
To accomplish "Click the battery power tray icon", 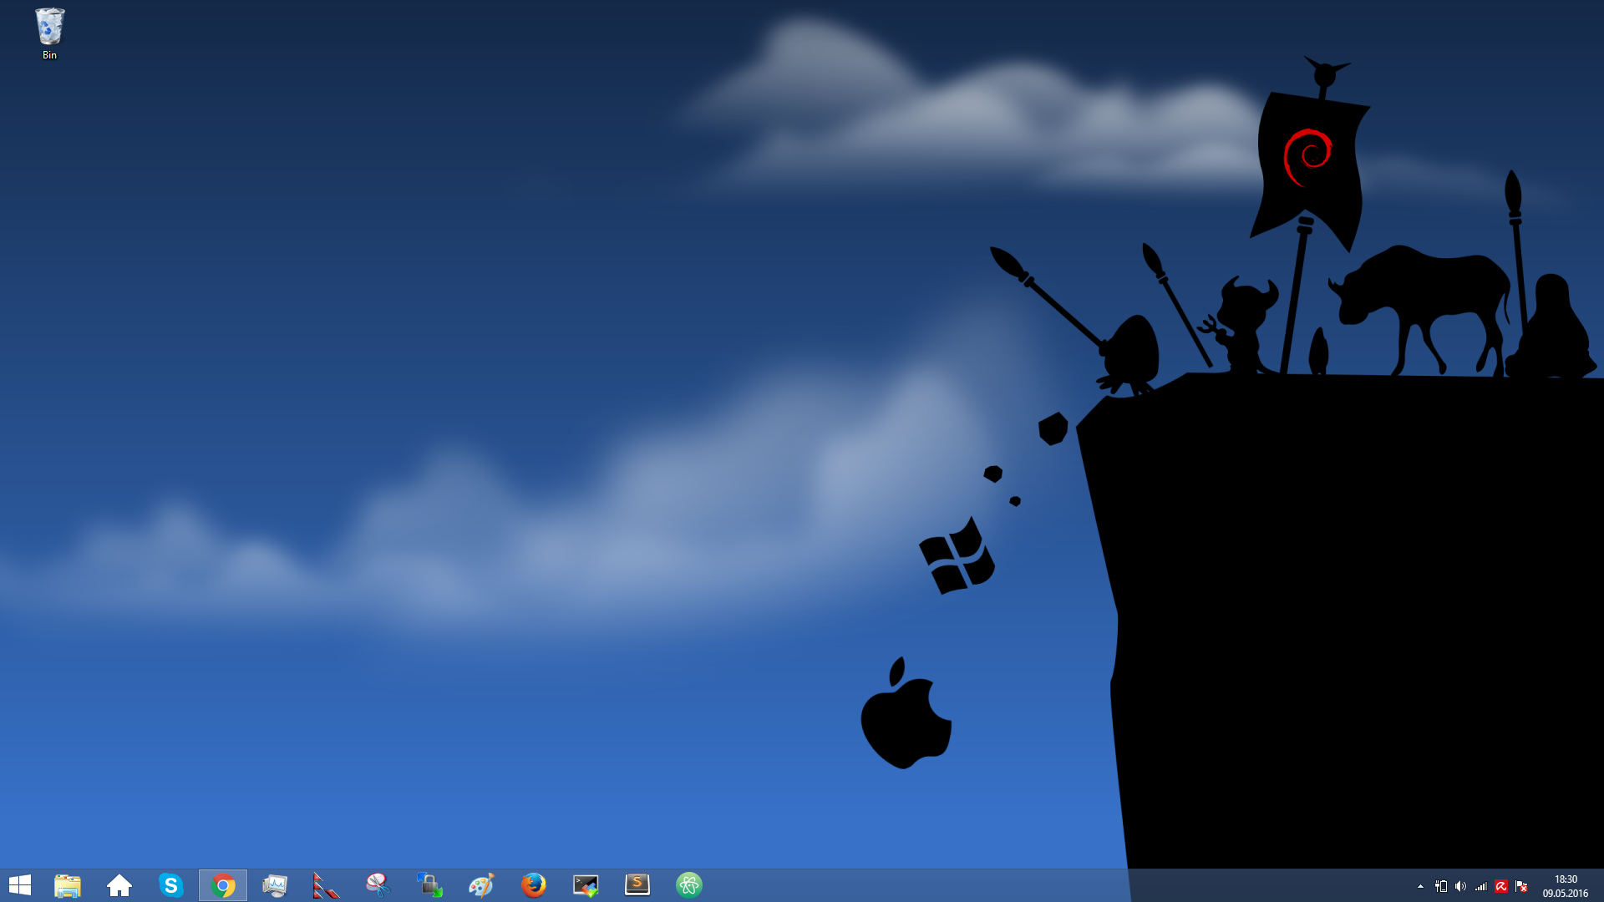I will [x=1441, y=886].
